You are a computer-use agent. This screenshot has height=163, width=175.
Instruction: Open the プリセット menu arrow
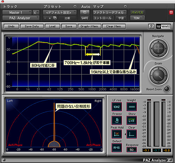[75, 6]
